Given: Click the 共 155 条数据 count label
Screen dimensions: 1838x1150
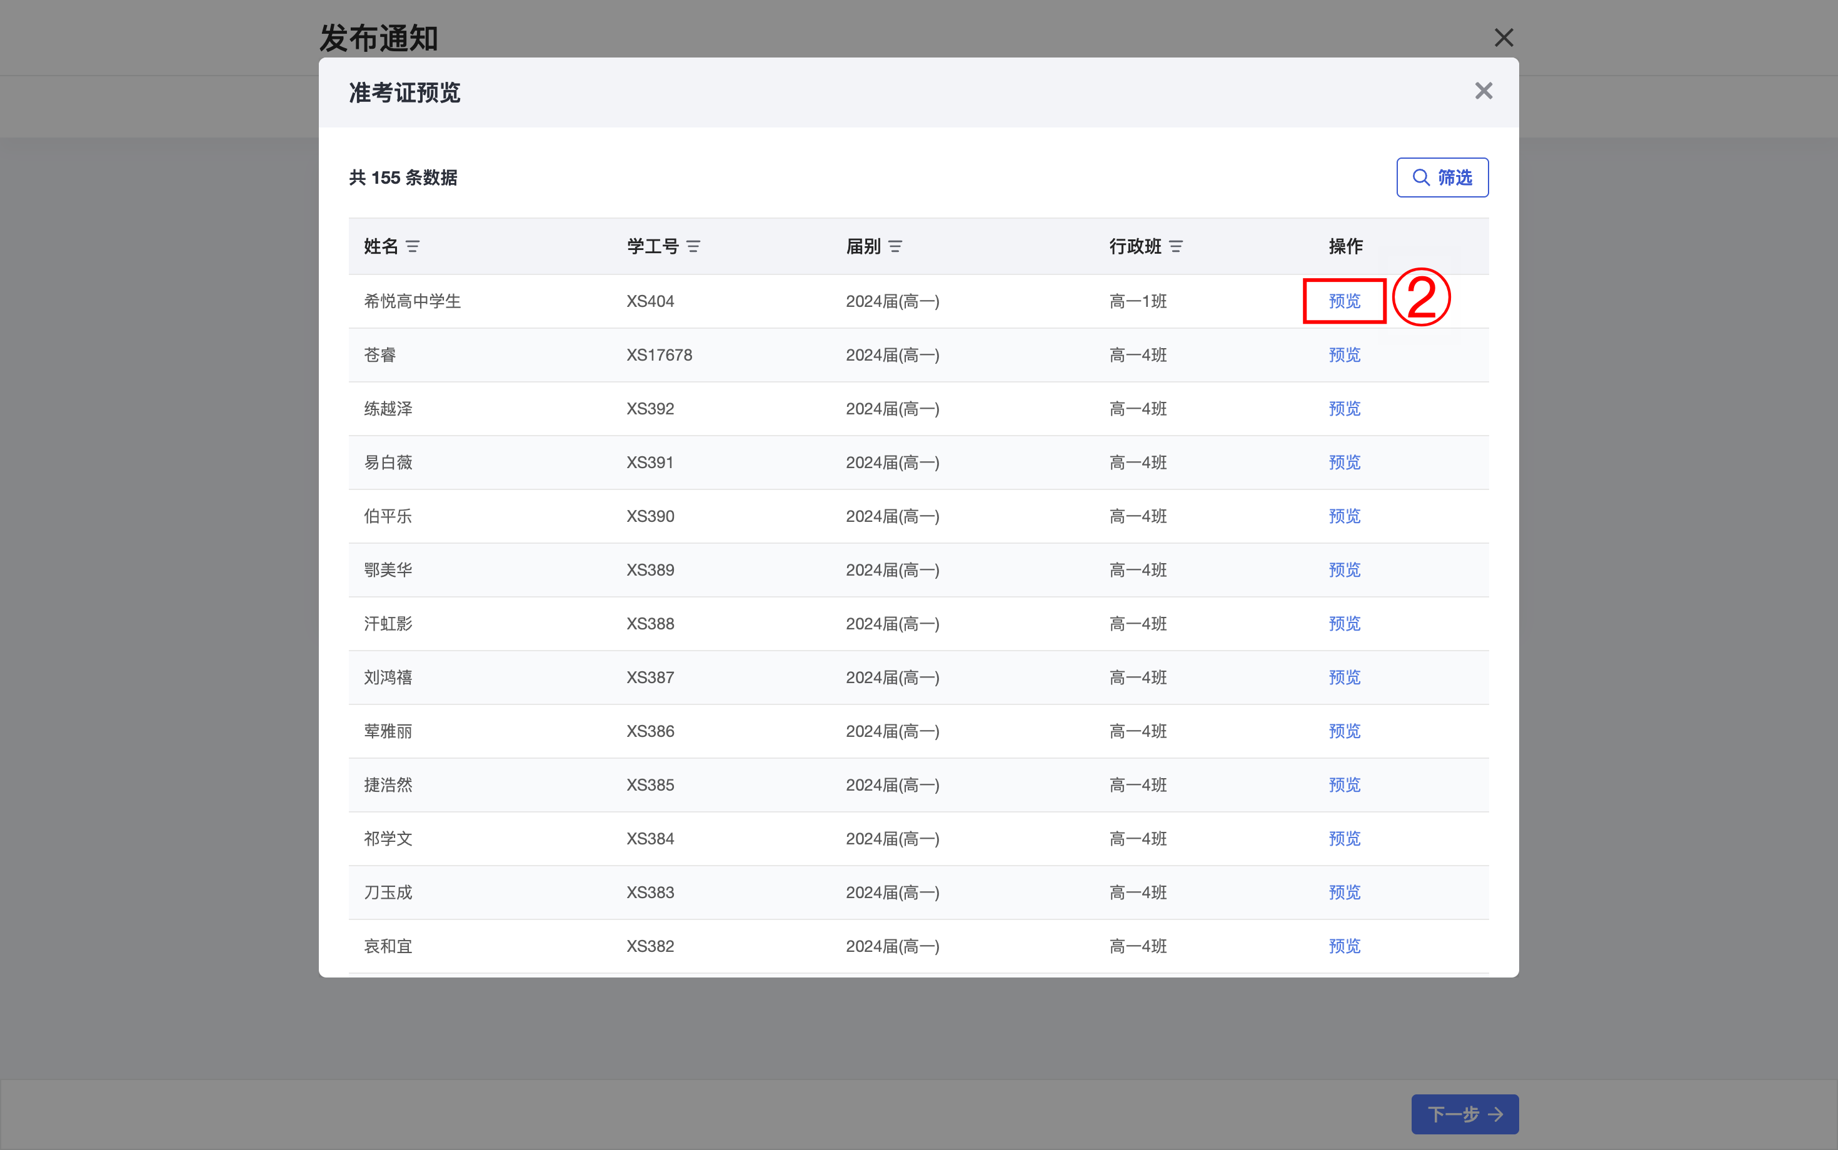Looking at the screenshot, I should click(x=403, y=178).
